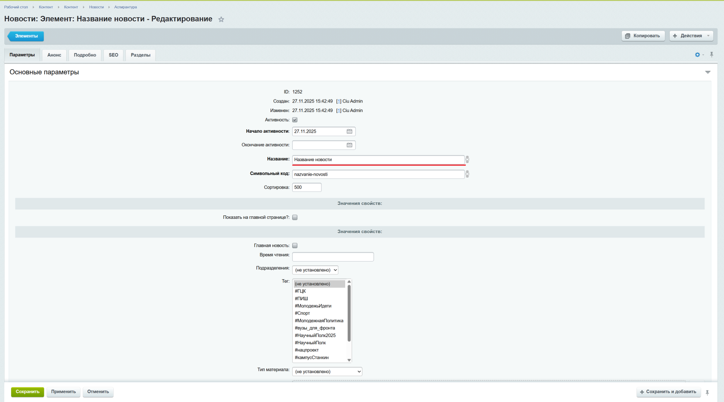Image resolution: width=724 pixels, height=402 pixels.
Task: Click the lock icon beside the Символьный код field
Action: pos(467,174)
